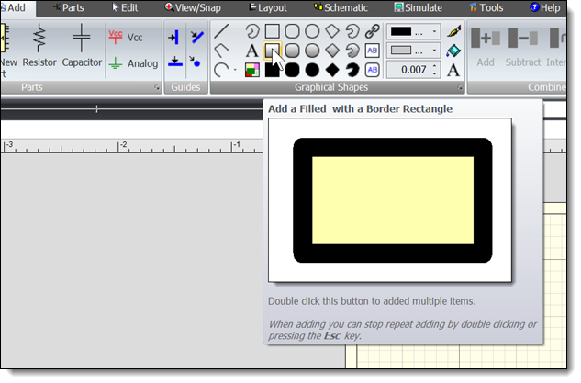The height and width of the screenshot is (383, 581).
Task: Insert a Vcc power symbol
Action: (x=126, y=38)
